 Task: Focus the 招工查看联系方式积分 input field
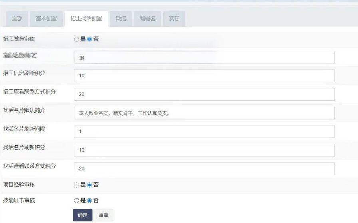click(x=204, y=94)
